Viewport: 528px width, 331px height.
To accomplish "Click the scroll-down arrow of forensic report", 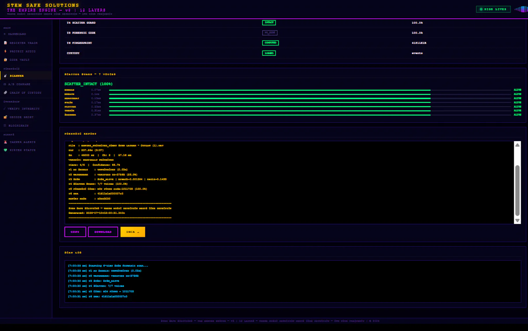I will 517,220.
